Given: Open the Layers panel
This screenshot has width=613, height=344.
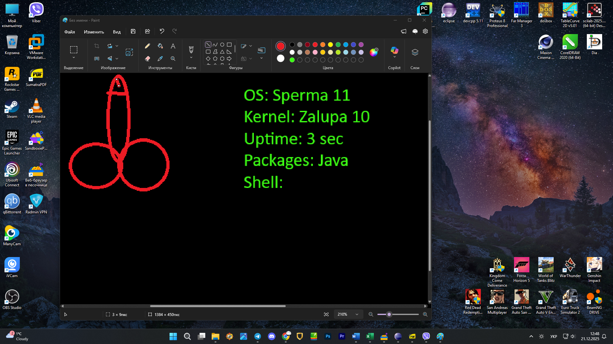Looking at the screenshot, I should [x=415, y=52].
